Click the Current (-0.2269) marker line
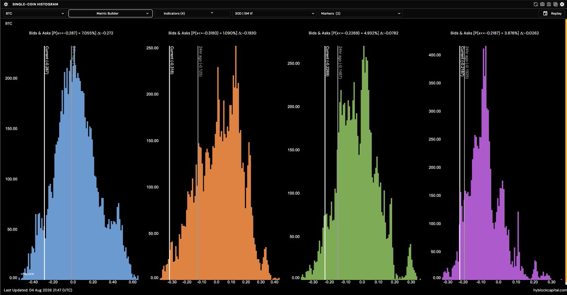The width and height of the screenshot is (567, 295). [325, 163]
